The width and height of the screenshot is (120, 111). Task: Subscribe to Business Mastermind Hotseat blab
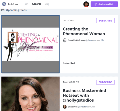(x=105, y=82)
